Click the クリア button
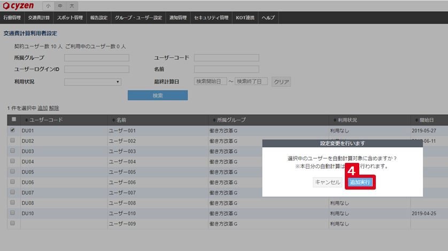448x251 pixels. coord(281,82)
